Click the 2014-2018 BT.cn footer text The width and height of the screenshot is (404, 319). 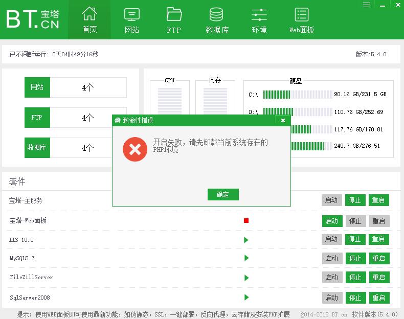coord(324,314)
